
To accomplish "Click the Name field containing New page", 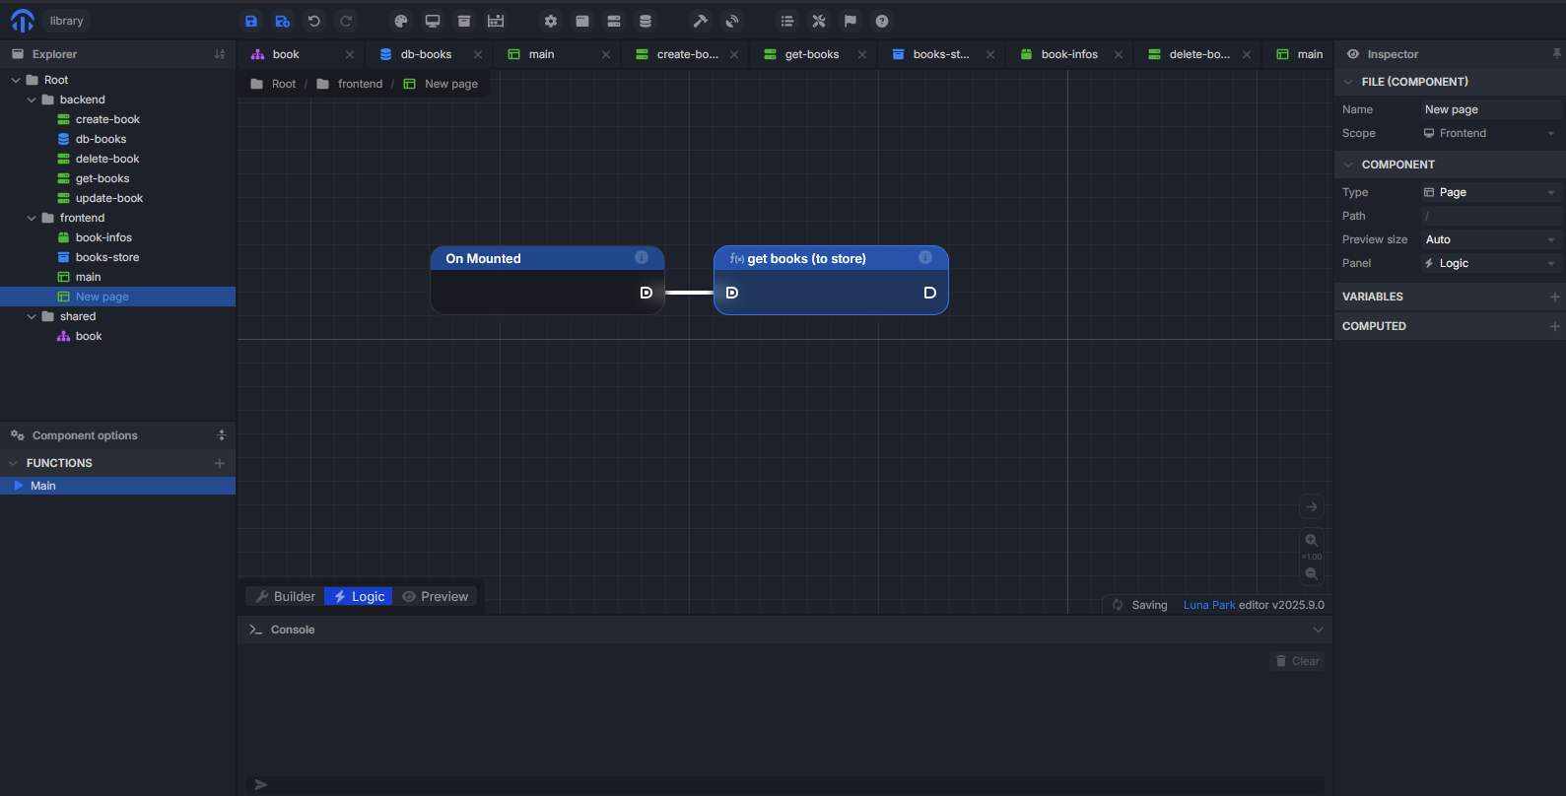I will point(1489,109).
